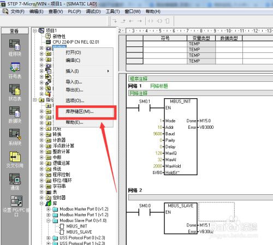Open the PLC(P) menu
This screenshot has height=245, width=273.
(74, 11)
